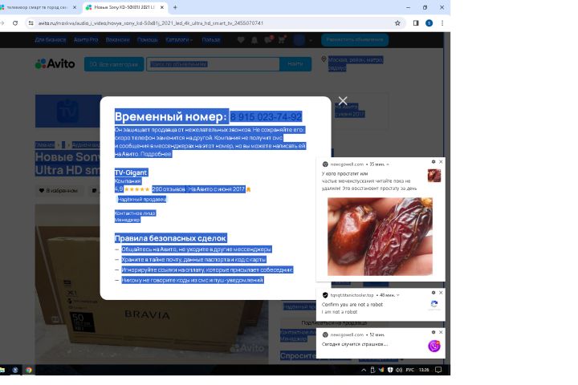This screenshot has width=578, height=385.
Task: Open the TV-Gigant seller name link
Action: 131,172
